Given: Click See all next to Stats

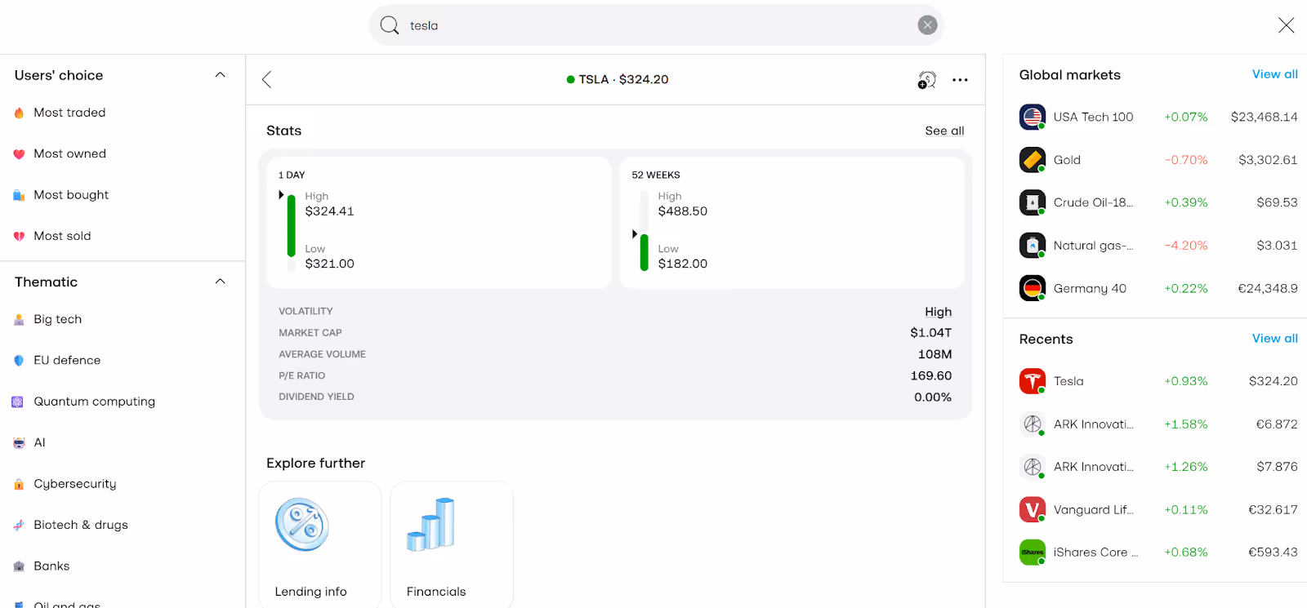Looking at the screenshot, I should [944, 131].
